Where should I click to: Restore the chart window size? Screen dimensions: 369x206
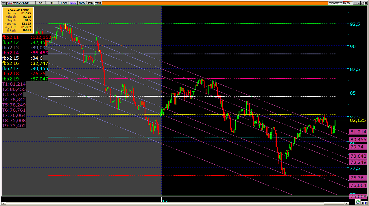coord(362,3)
